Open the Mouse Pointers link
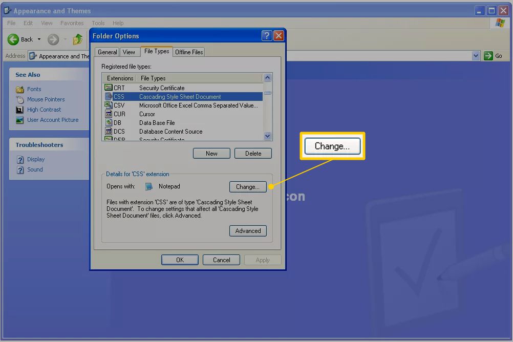This screenshot has height=342, width=513. (x=46, y=99)
